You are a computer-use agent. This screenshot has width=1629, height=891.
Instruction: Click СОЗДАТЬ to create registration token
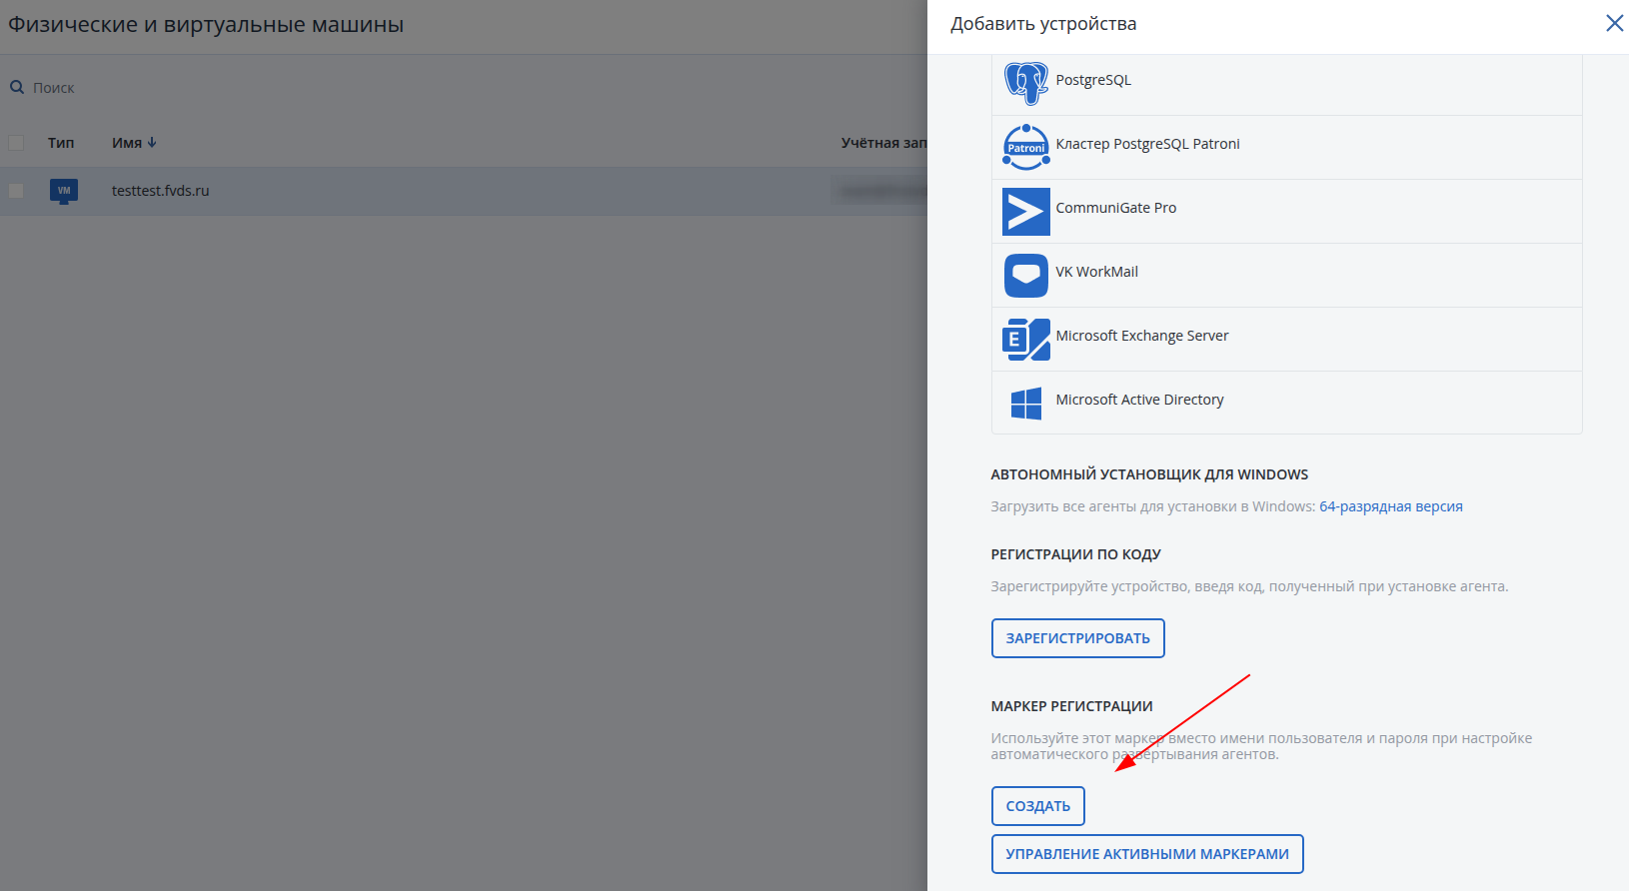click(1037, 806)
